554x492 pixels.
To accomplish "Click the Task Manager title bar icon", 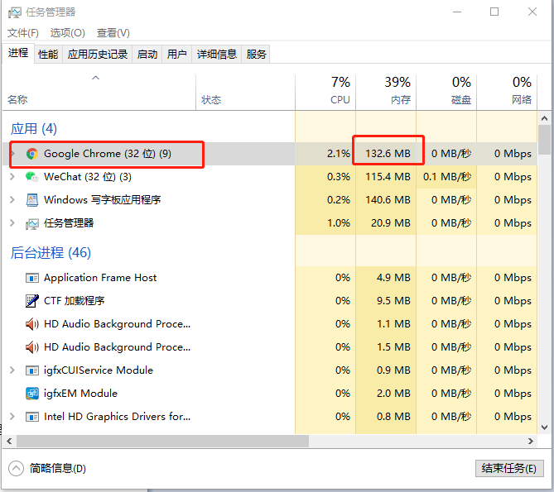I will coord(15,12).
